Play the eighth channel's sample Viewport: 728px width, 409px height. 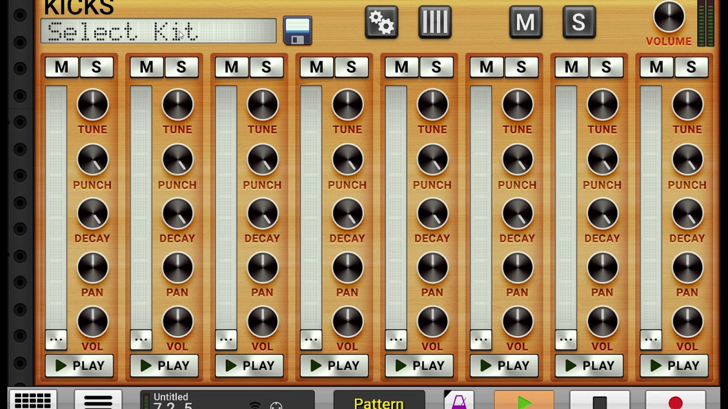click(674, 366)
